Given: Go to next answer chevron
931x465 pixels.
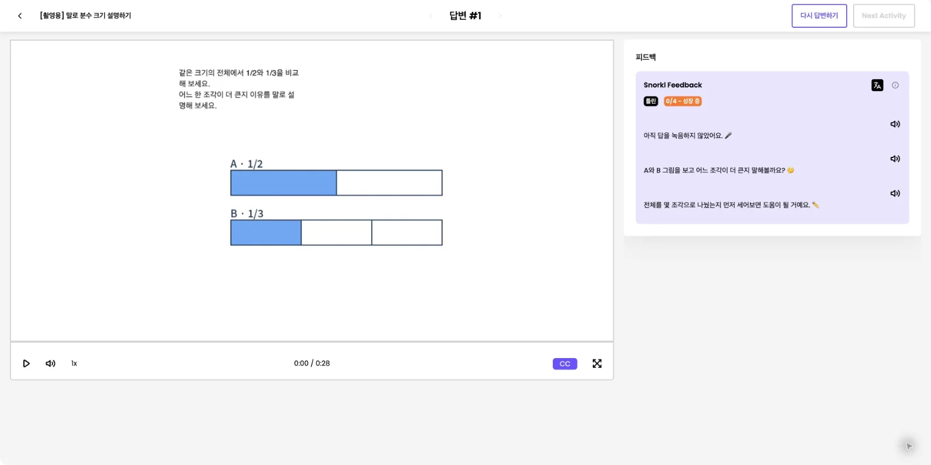Looking at the screenshot, I should pos(500,16).
